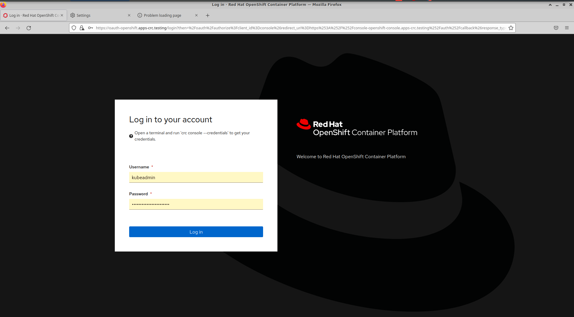Maximize the Firefox window

pos(564,4)
